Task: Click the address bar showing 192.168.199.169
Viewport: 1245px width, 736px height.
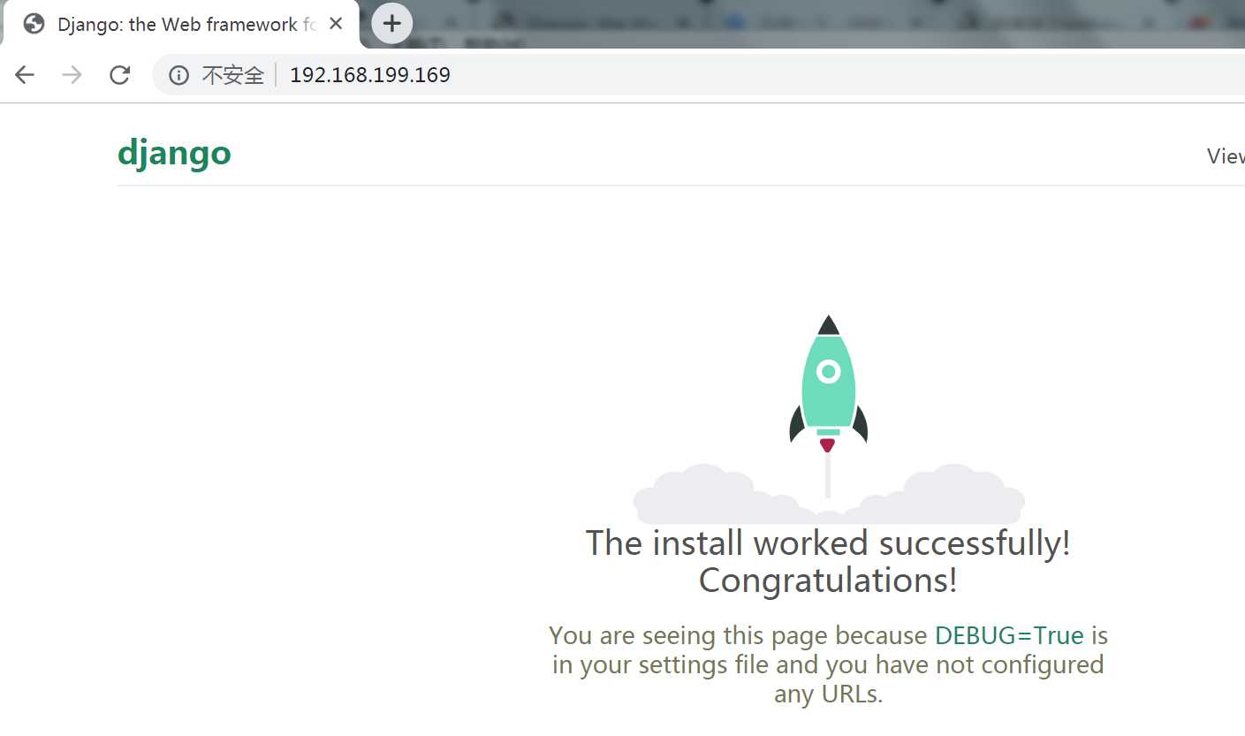Action: 698,75
